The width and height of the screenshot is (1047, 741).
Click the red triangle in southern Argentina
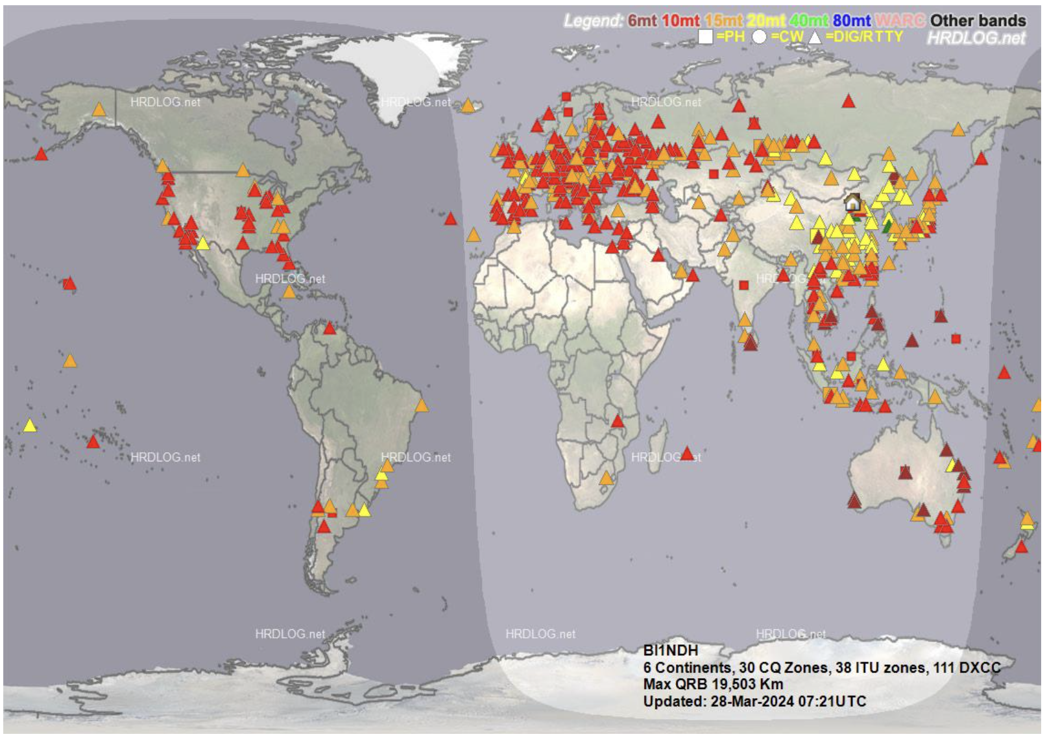pyautogui.click(x=324, y=526)
